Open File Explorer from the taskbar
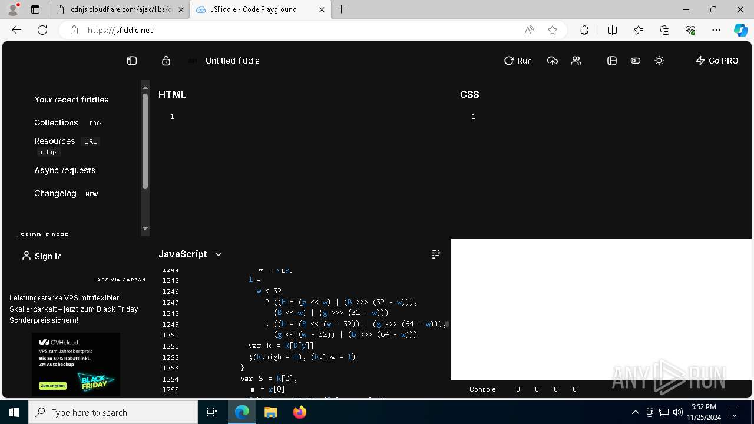 coord(270,412)
